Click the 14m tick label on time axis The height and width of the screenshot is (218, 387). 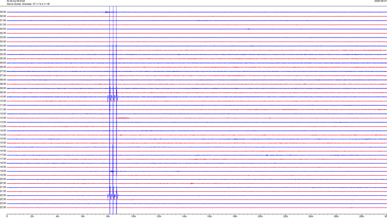pos(184,216)
